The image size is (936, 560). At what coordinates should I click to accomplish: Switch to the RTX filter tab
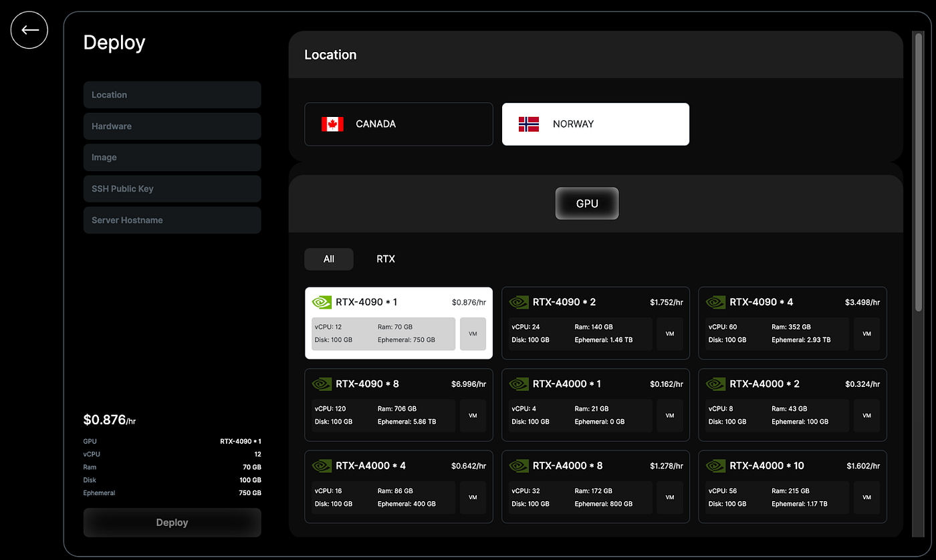coord(386,259)
